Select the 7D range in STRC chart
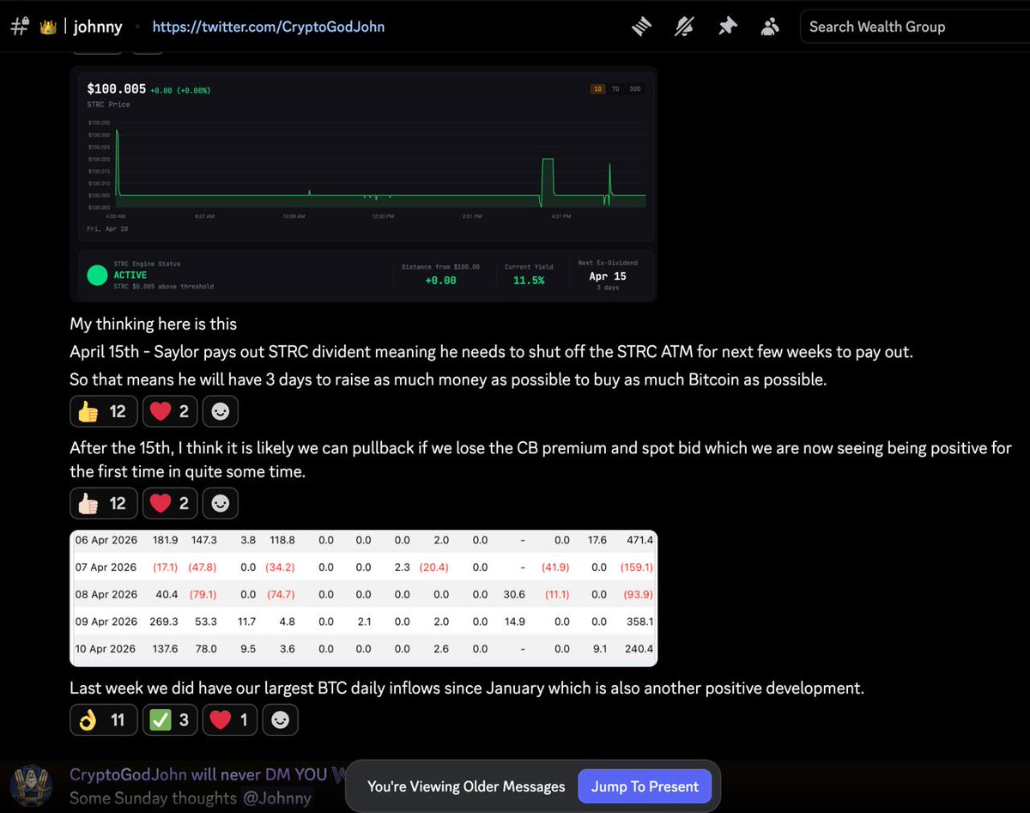 (615, 89)
